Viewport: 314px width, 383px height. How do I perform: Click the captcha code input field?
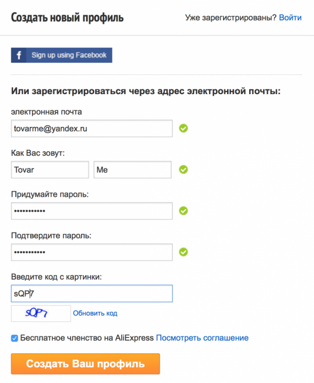pos(92,294)
